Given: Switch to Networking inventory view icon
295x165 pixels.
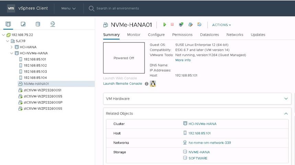Looking at the screenshot, I should (53, 24).
